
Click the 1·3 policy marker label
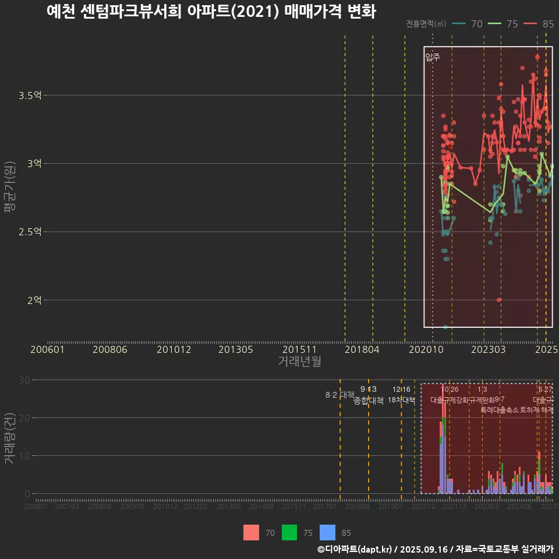click(482, 390)
